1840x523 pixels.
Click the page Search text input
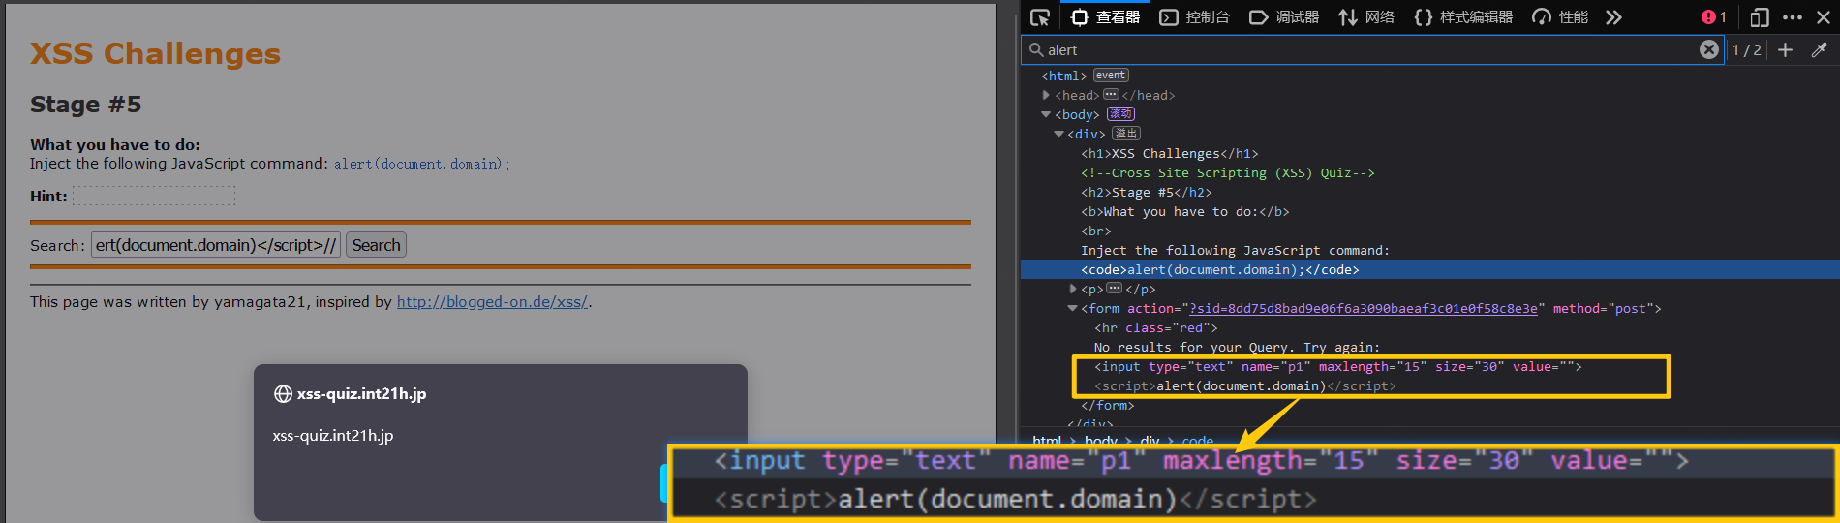pos(215,245)
